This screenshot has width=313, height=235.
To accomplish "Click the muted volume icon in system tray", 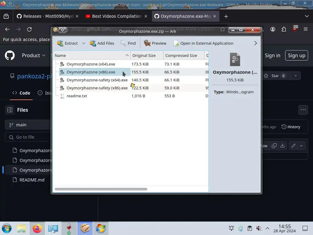I will [x=259, y=228].
